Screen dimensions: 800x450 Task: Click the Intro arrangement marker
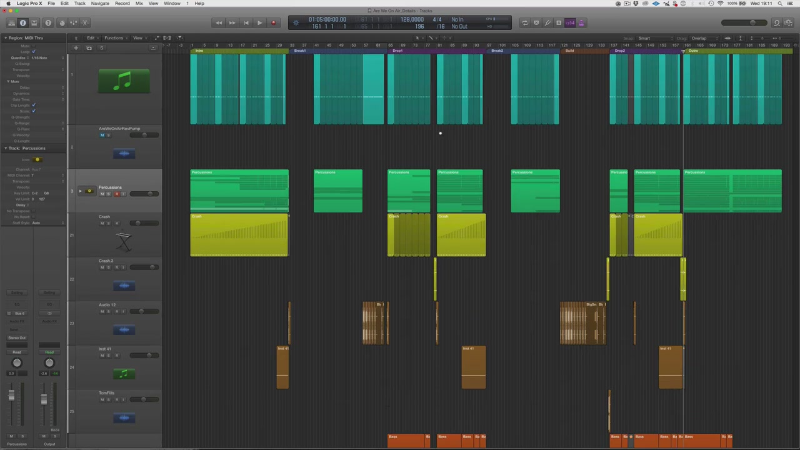pyautogui.click(x=239, y=51)
